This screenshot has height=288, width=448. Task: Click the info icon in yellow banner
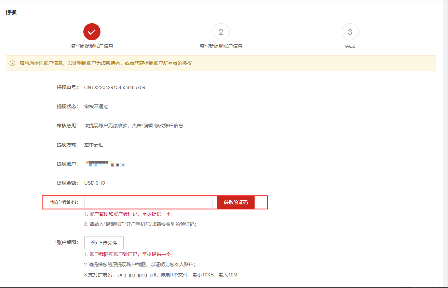point(13,63)
